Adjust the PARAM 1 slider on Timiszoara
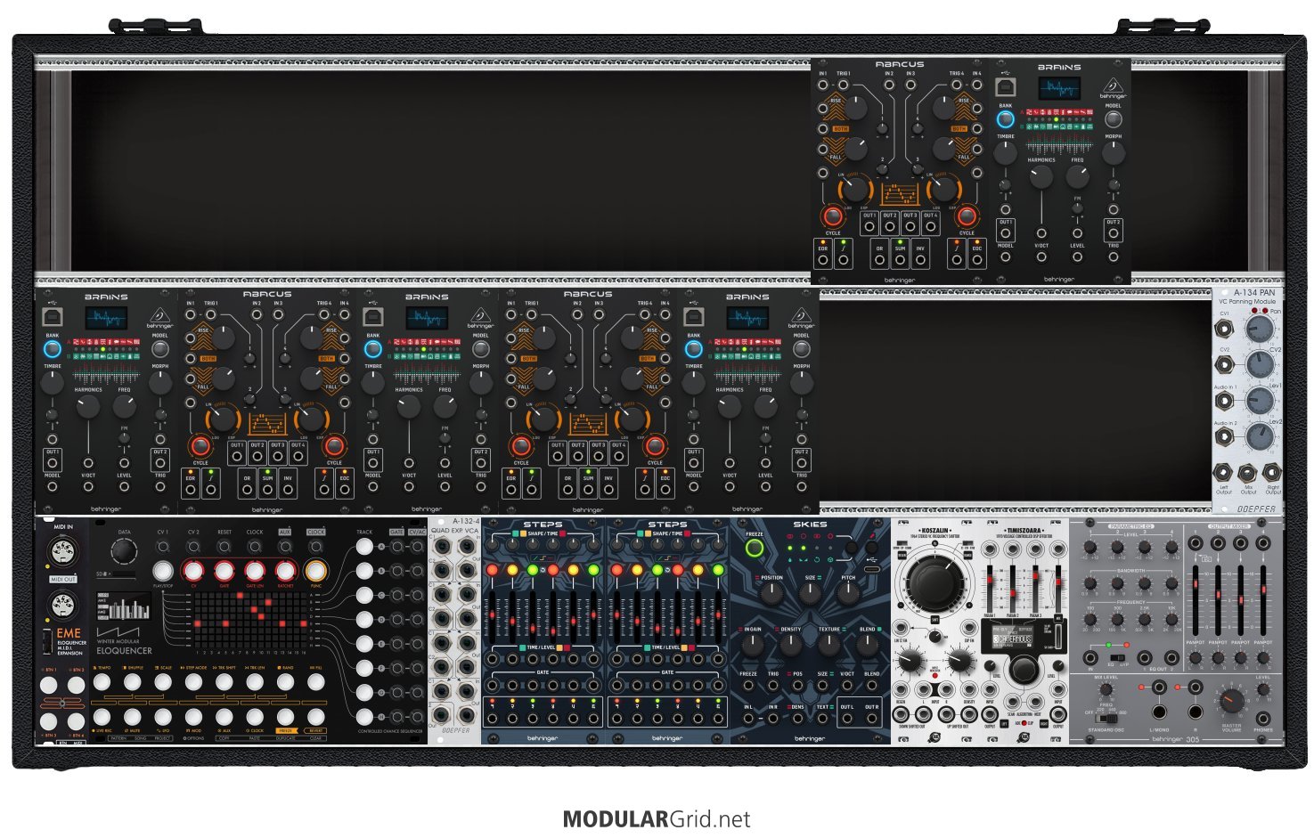Viewport: 1314px width, 838px height. click(x=990, y=588)
